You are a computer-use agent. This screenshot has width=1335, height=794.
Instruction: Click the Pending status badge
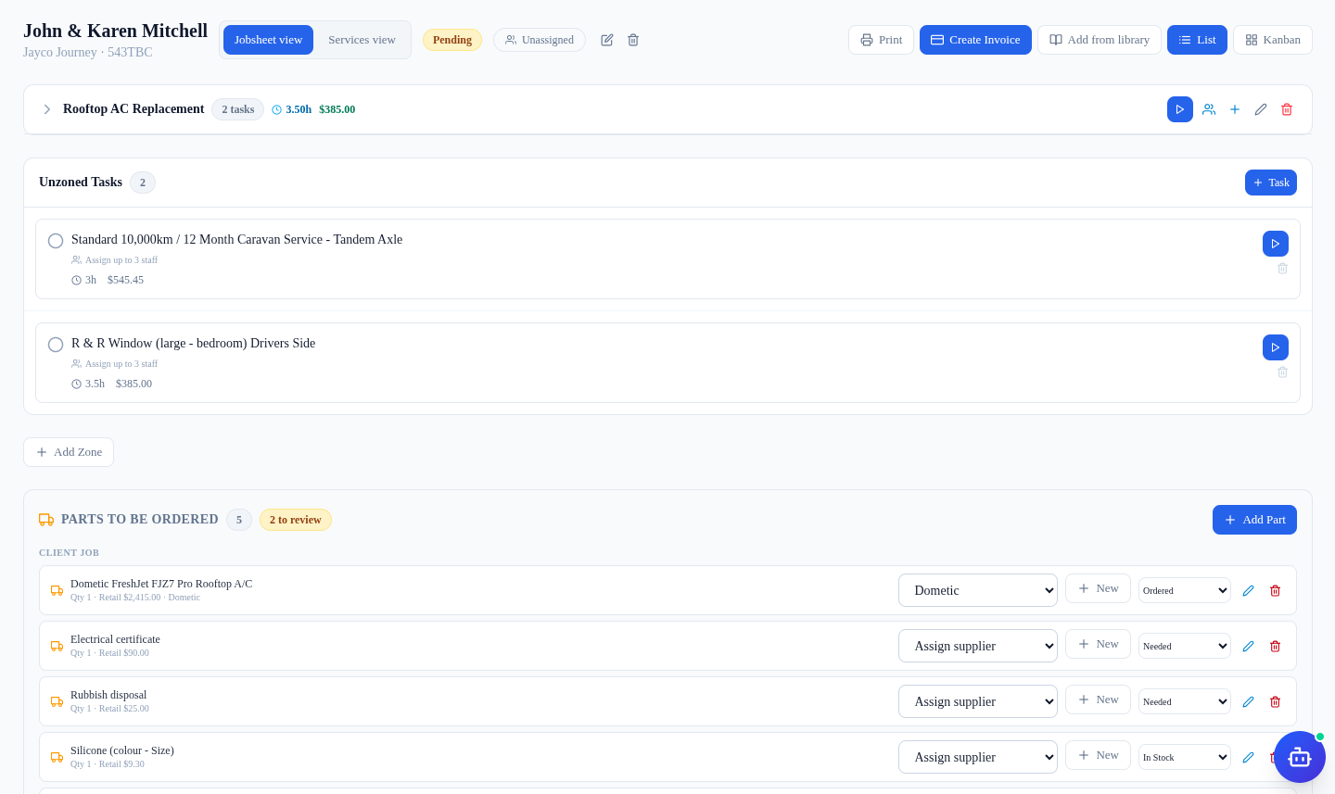(452, 40)
